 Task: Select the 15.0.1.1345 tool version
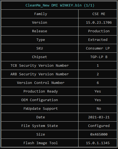pos(98,143)
